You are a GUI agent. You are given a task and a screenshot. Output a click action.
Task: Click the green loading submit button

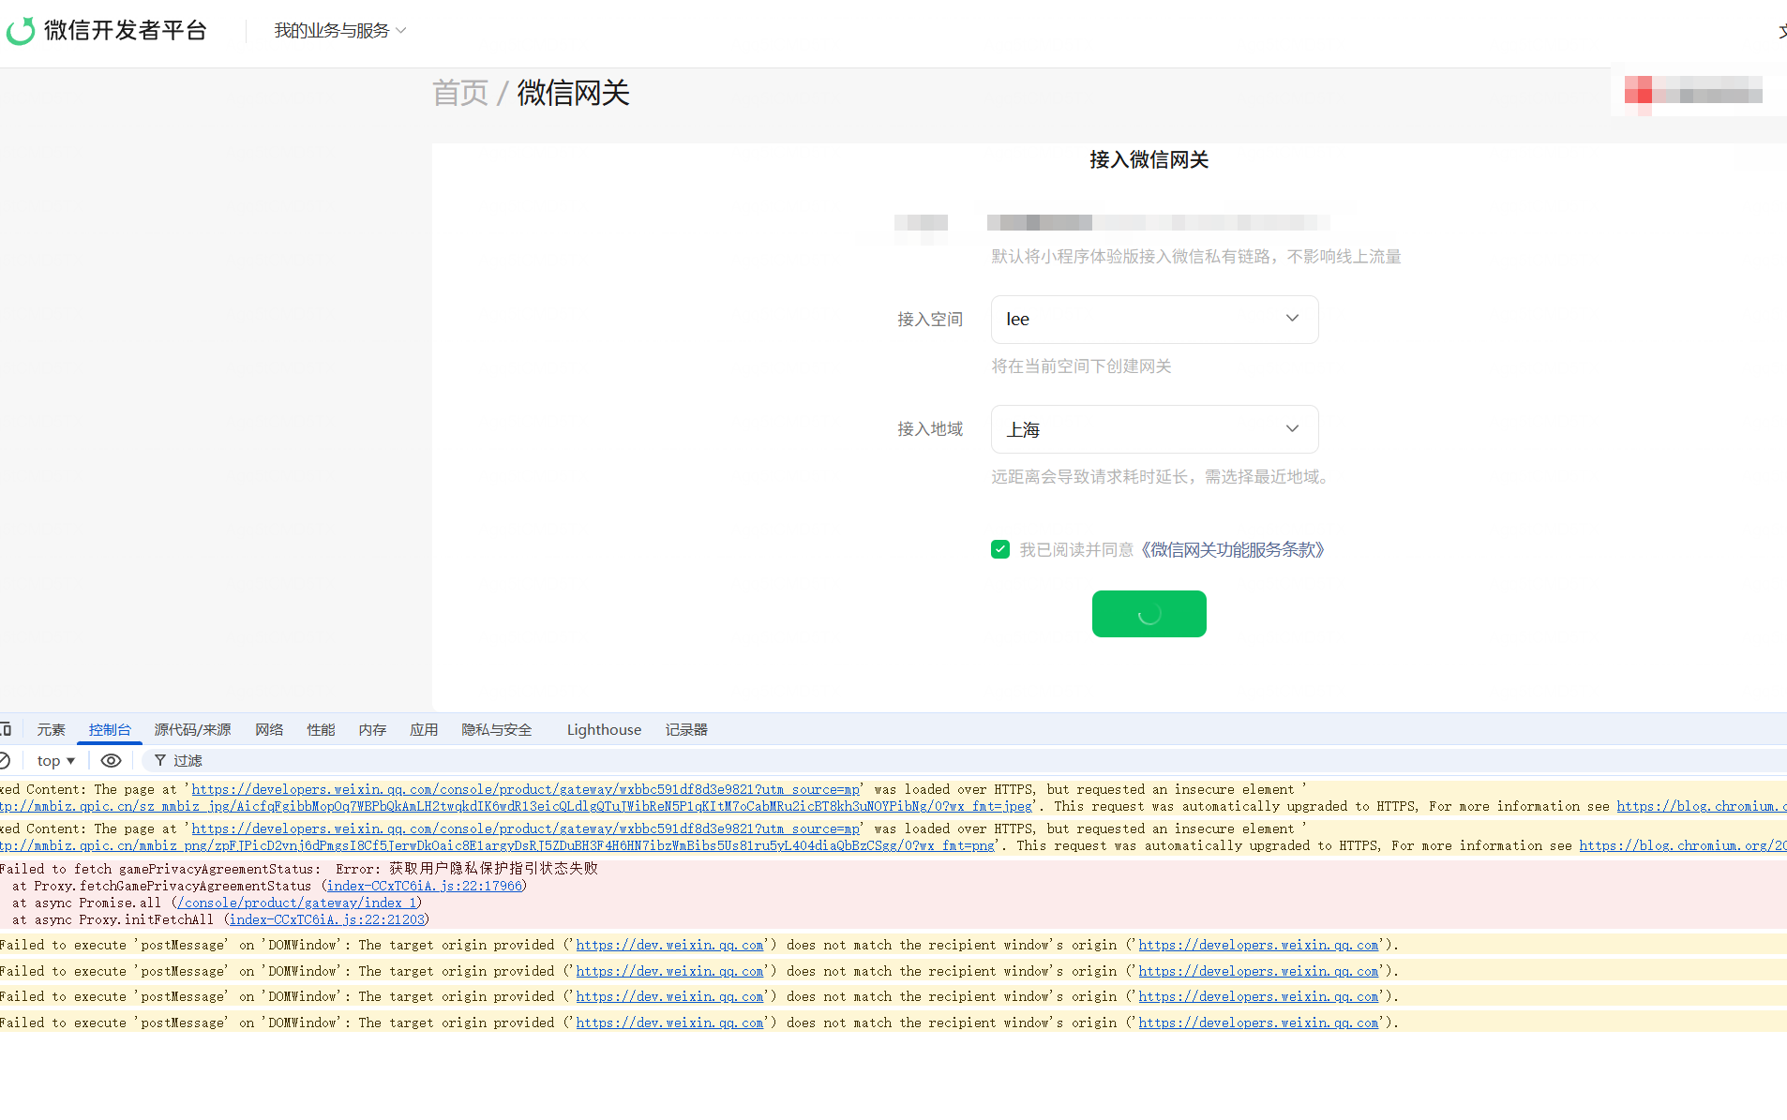click(1149, 614)
